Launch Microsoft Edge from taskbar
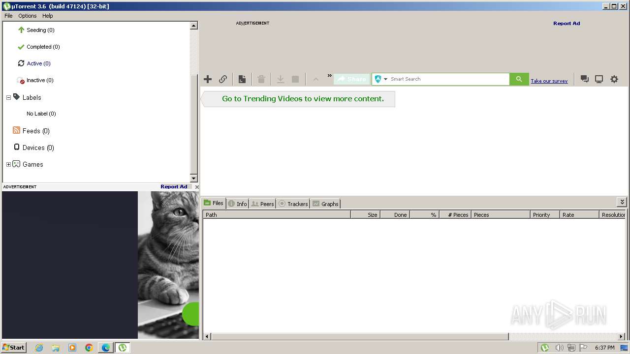This screenshot has width=630, height=354. click(x=106, y=348)
